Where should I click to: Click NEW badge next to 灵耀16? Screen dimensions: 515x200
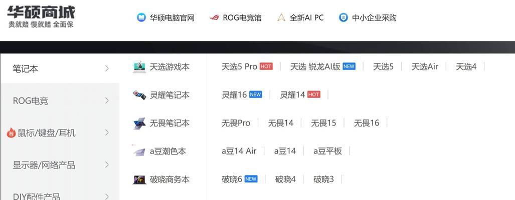255,94
